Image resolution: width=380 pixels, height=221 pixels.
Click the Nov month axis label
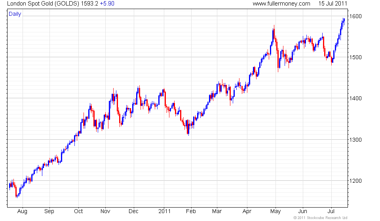click(x=105, y=212)
